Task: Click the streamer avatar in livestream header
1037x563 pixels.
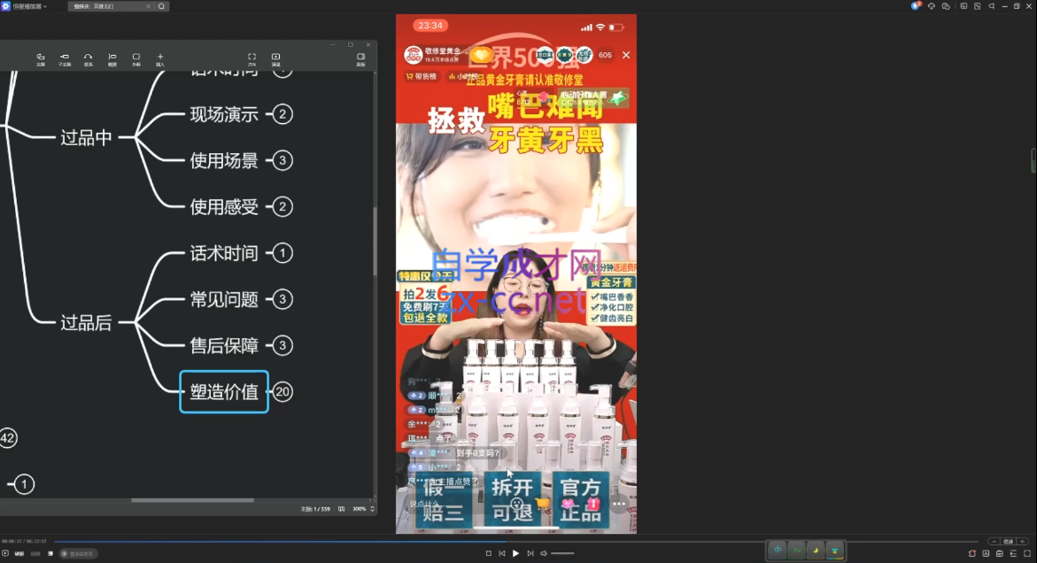Action: 414,55
